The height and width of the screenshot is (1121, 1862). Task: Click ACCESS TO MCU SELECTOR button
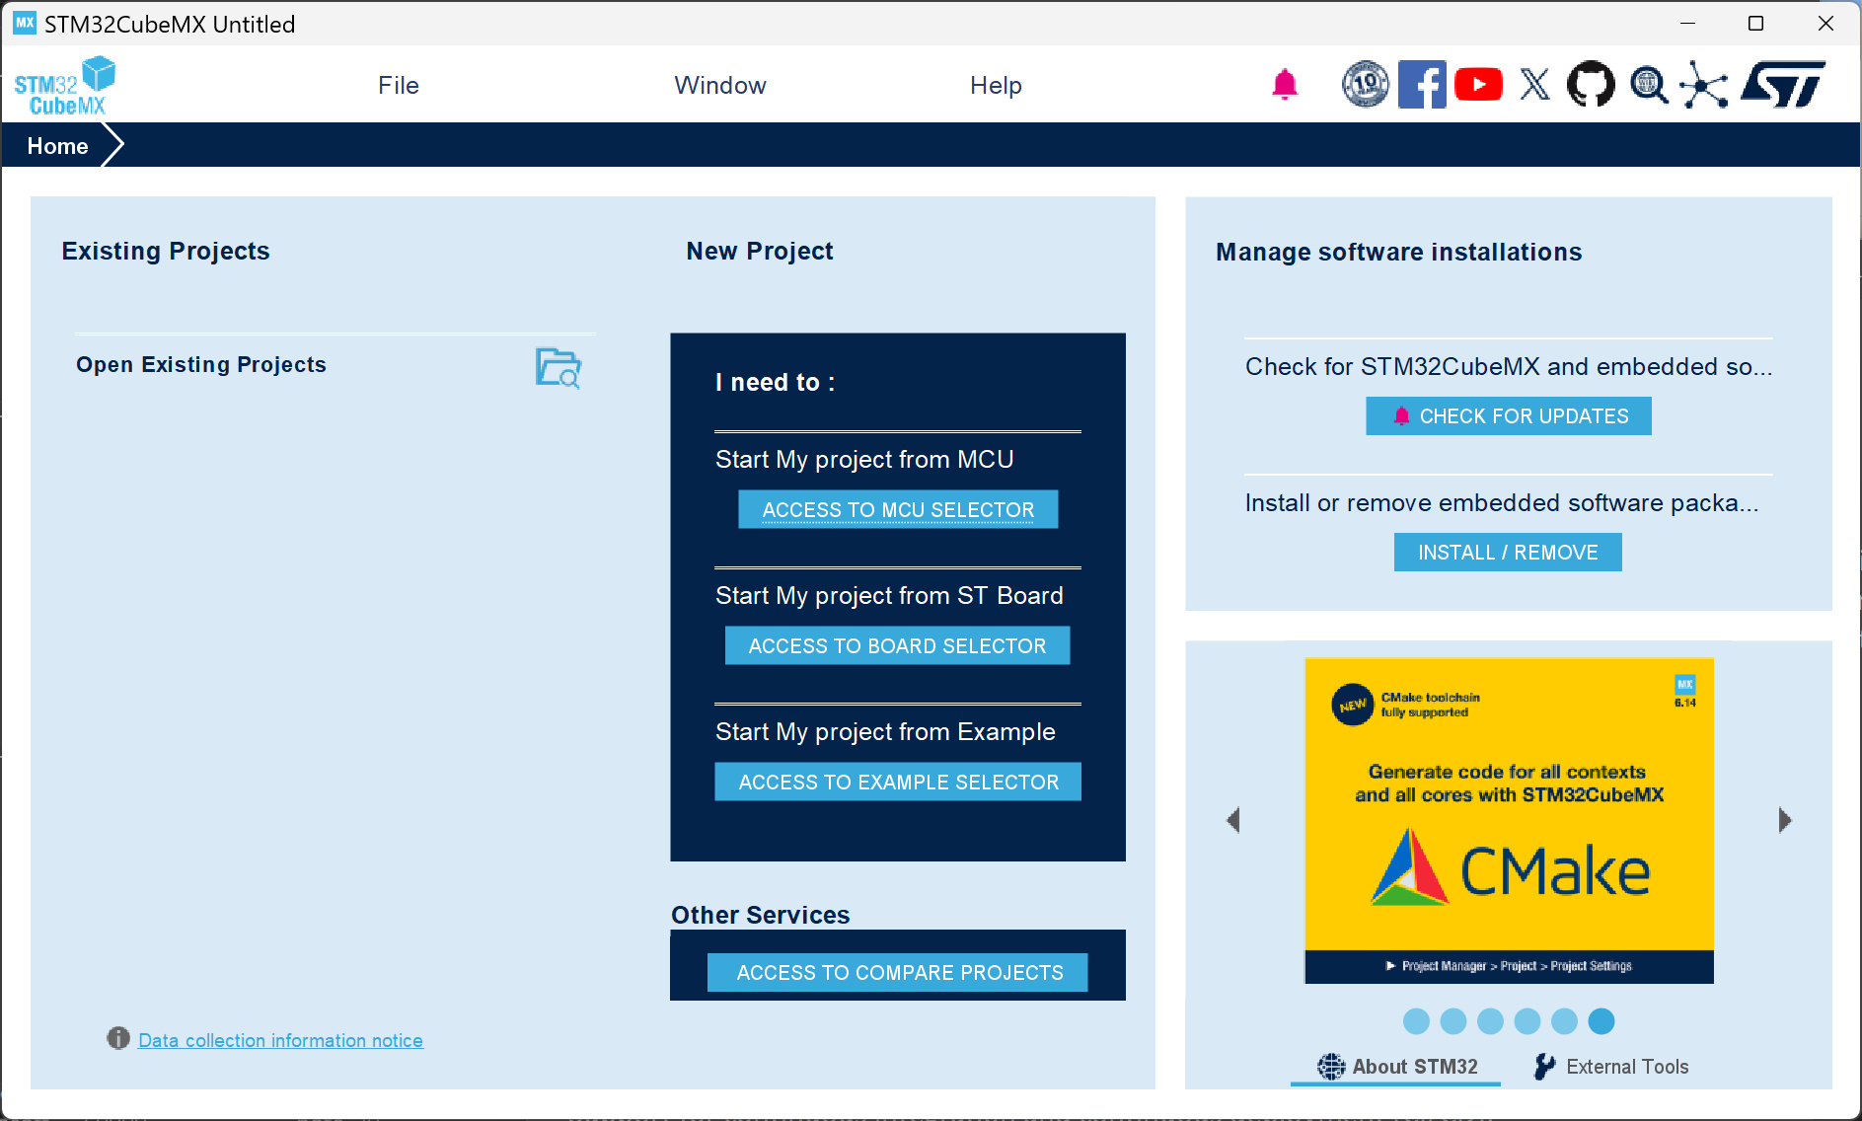tap(898, 510)
